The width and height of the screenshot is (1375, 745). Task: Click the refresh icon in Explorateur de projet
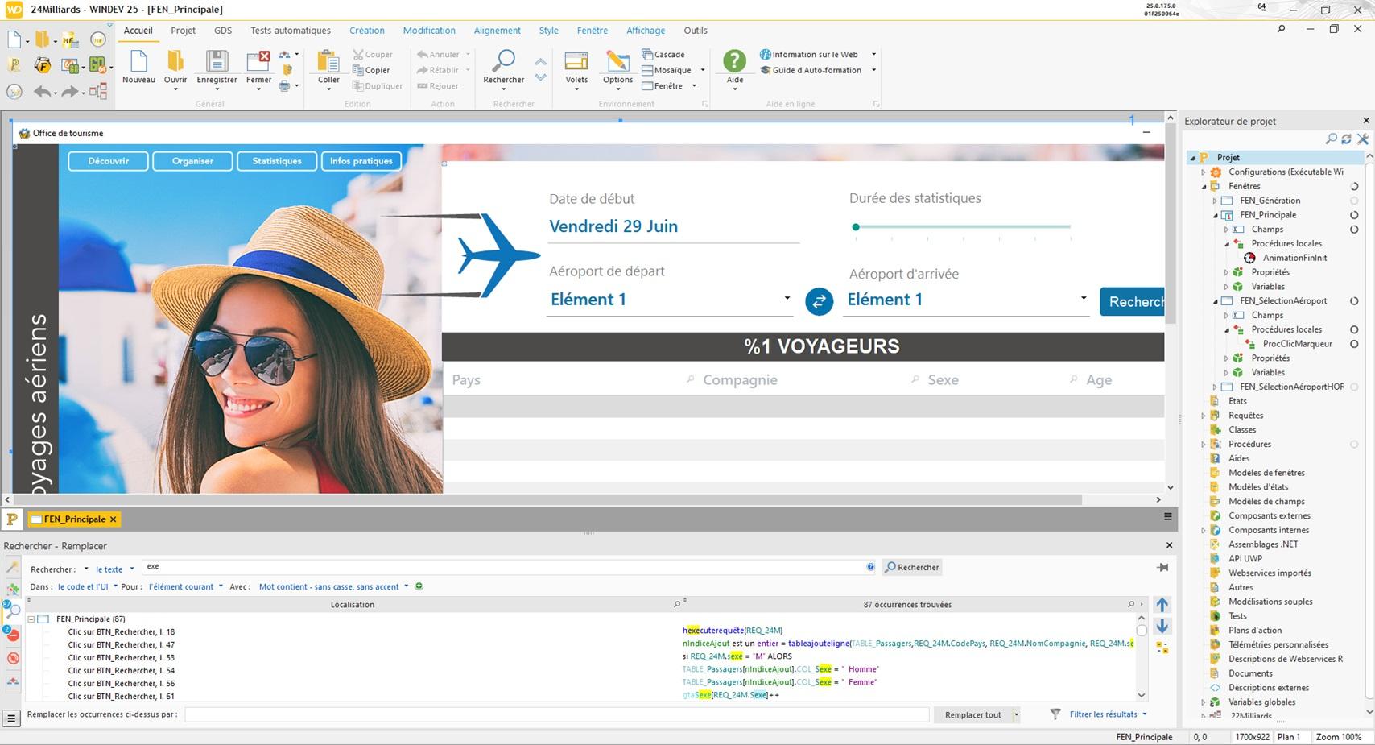(x=1346, y=139)
